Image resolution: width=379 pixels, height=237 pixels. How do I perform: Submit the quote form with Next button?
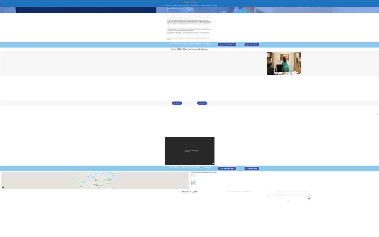pyautogui.click(x=309, y=199)
